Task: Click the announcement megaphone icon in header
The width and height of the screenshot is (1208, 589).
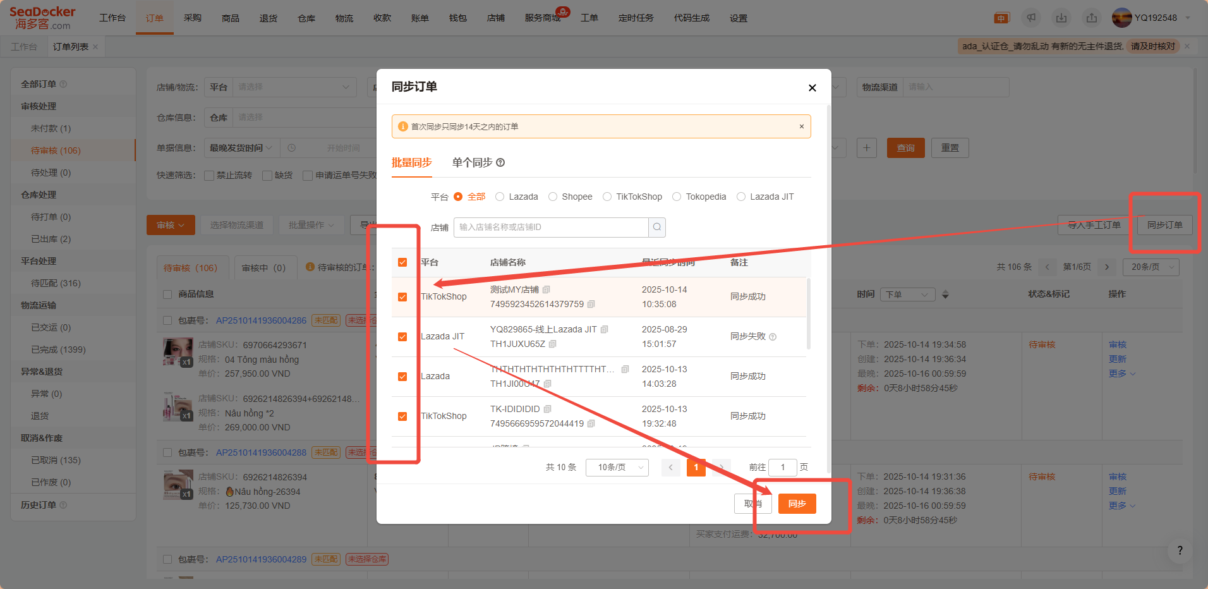Action: 1031,18
